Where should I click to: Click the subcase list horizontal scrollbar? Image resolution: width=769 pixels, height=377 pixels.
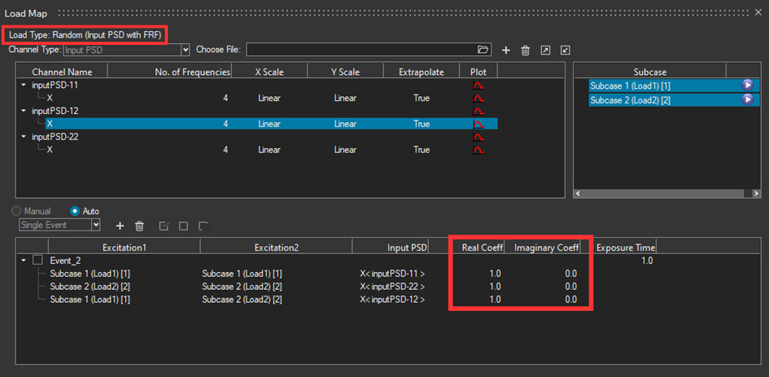(667, 194)
